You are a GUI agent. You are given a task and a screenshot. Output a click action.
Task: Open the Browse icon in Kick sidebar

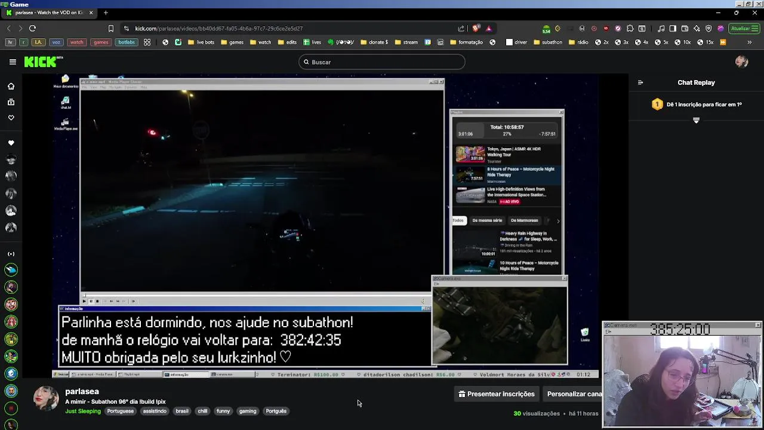[11, 102]
